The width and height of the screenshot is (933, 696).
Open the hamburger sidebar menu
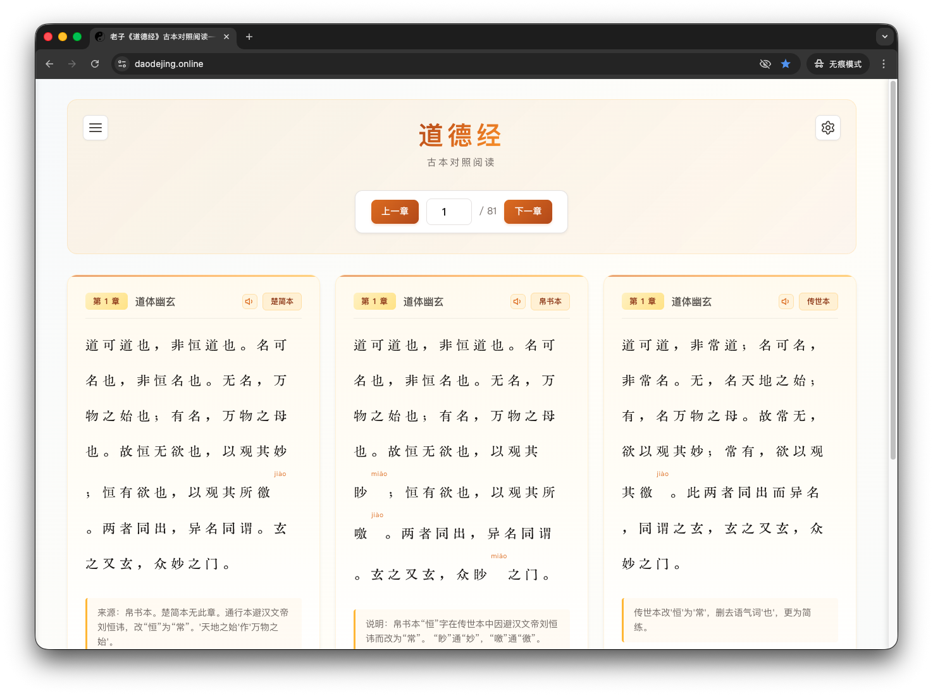click(x=96, y=128)
